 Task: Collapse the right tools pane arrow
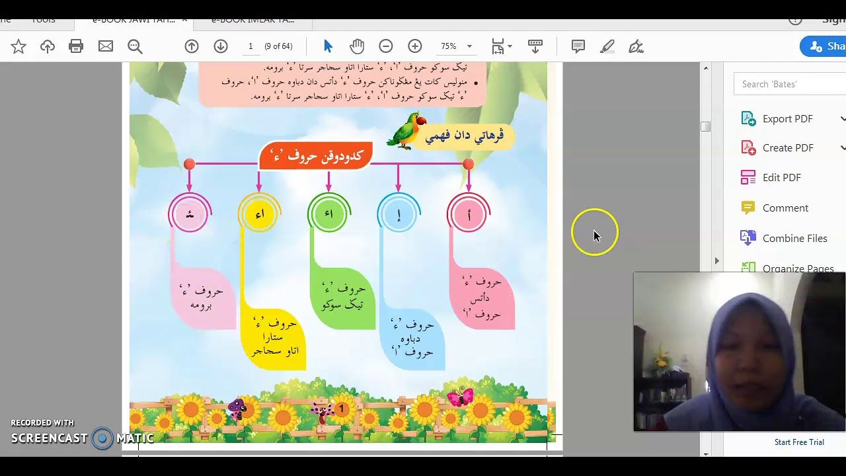pos(716,261)
